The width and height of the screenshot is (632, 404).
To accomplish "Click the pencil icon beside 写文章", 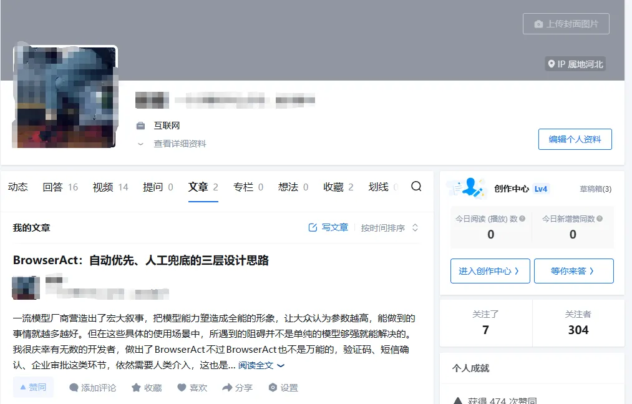I will (x=313, y=228).
